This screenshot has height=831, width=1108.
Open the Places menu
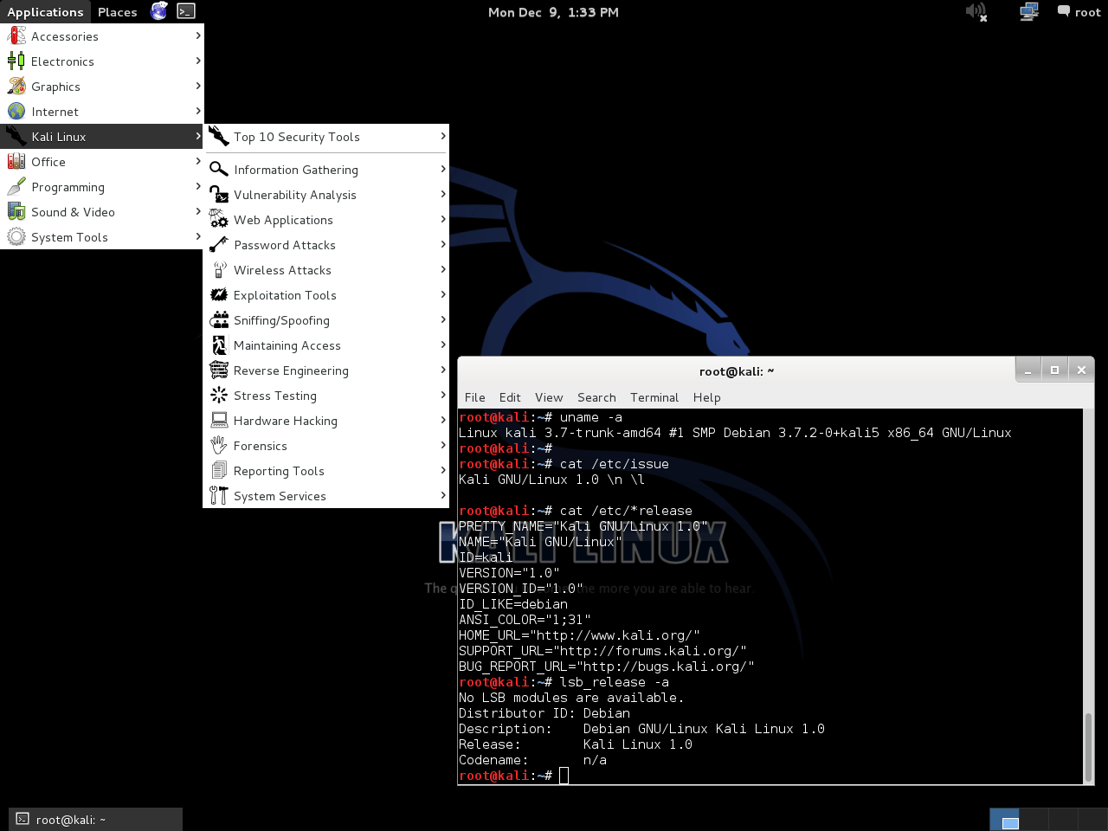click(117, 11)
